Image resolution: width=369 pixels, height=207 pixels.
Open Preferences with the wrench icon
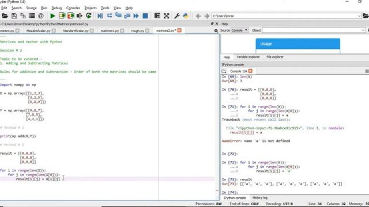[177, 16]
